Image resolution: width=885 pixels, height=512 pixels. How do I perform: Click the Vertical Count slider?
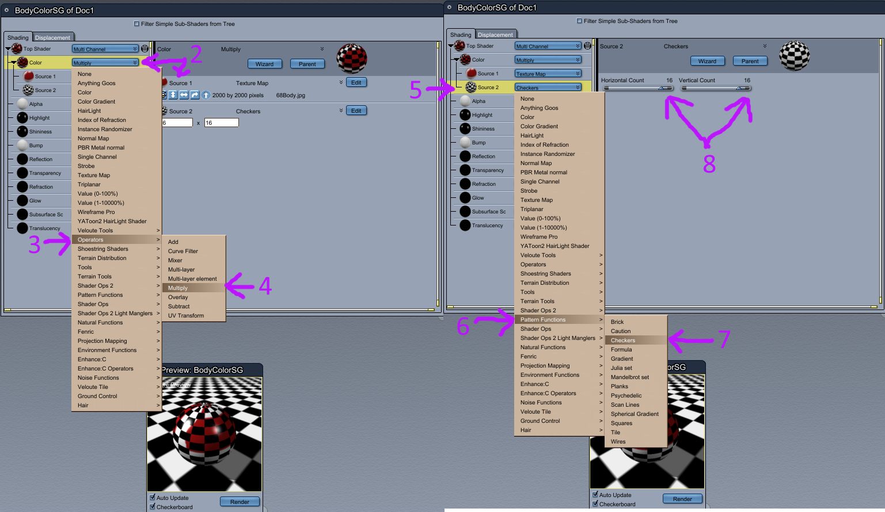[x=716, y=88]
